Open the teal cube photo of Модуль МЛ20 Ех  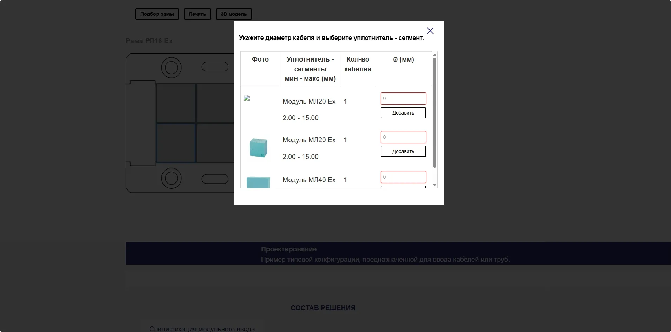point(259,147)
